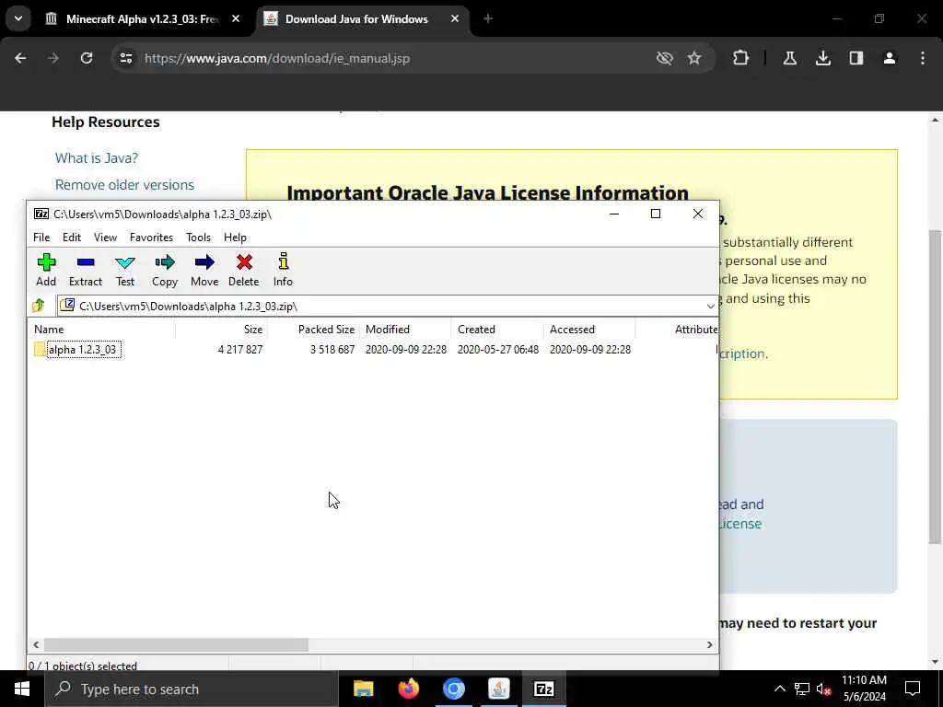943x707 pixels.
Task: Reload the Java download page
Action: point(87,58)
